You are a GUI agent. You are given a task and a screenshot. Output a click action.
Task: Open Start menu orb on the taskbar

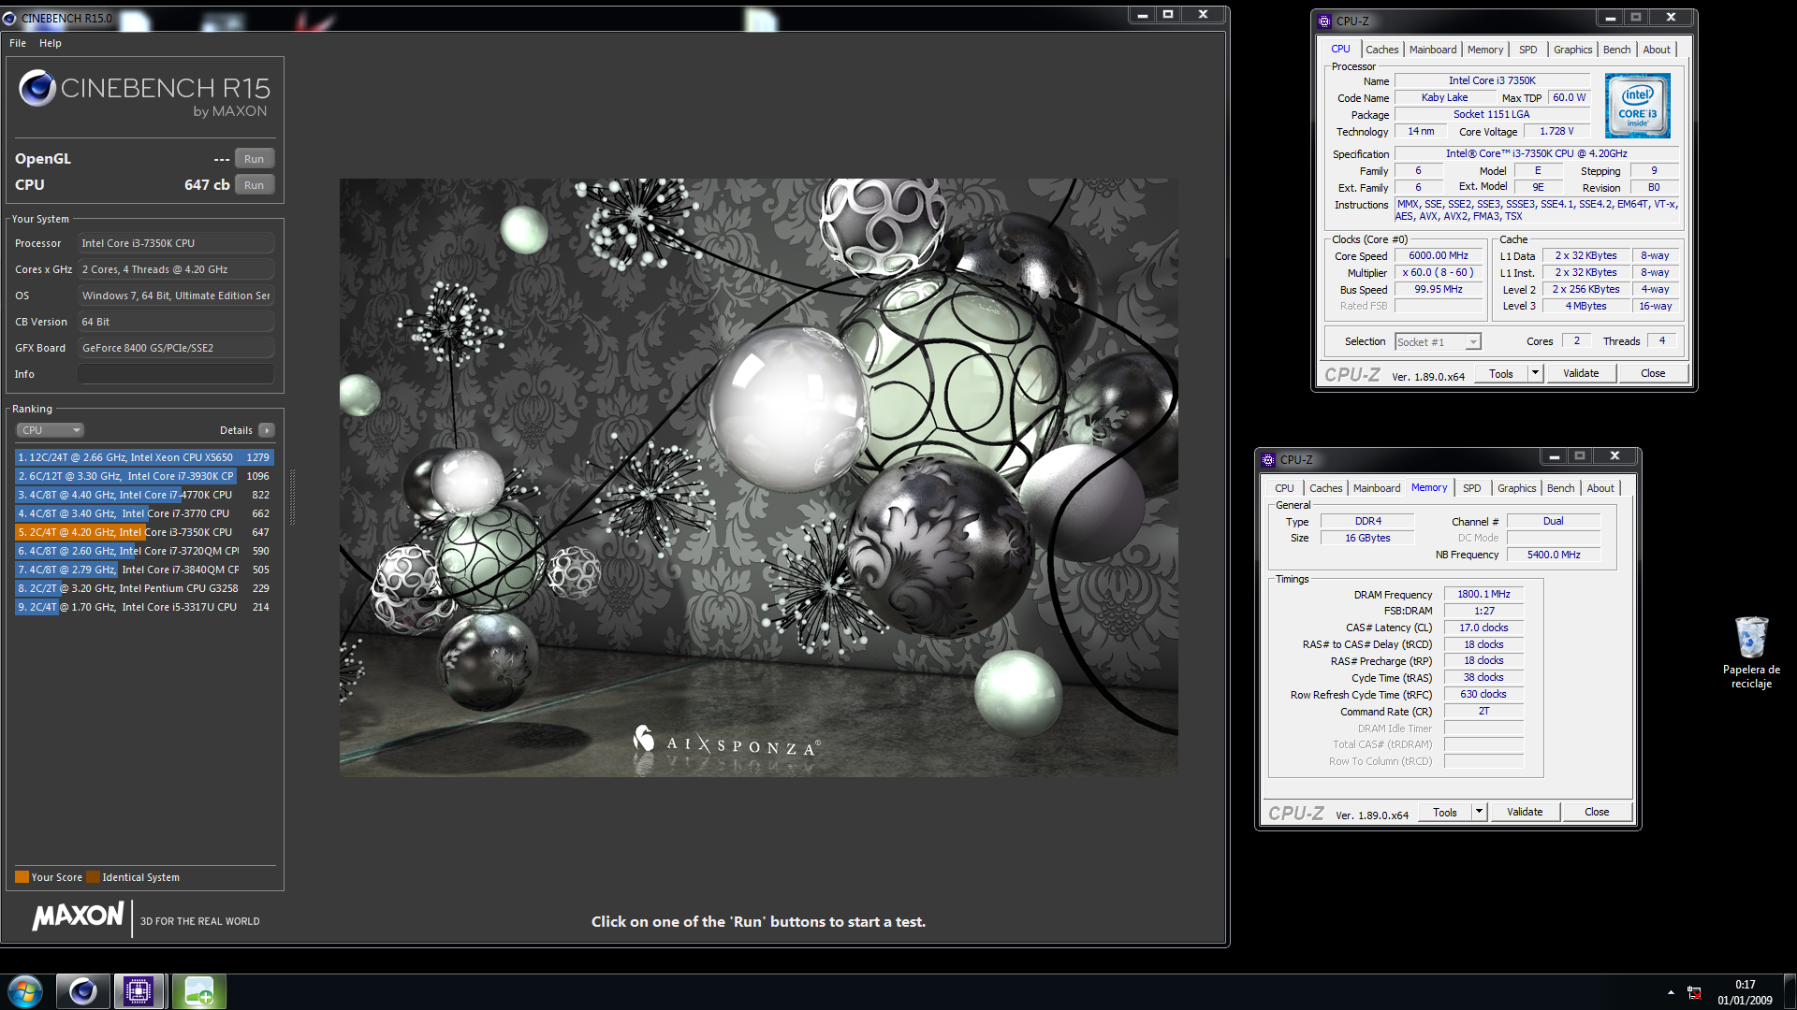tap(25, 991)
